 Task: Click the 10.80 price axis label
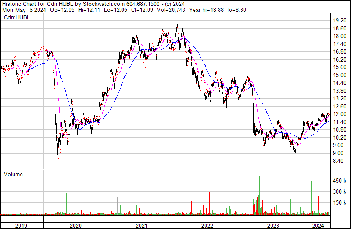(x=340, y=129)
